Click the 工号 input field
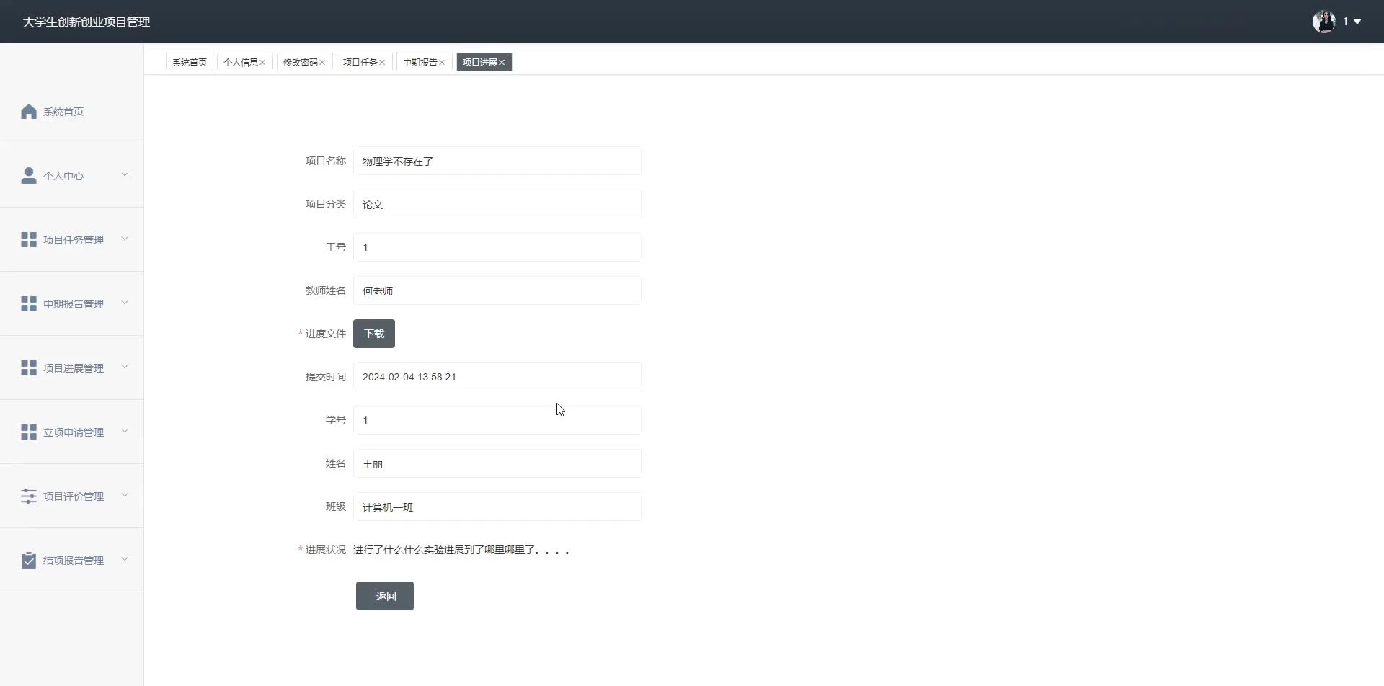The image size is (1384, 686). (x=497, y=247)
